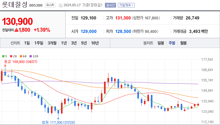Click the 거래대금 value 3,493 백만

tap(199, 31)
